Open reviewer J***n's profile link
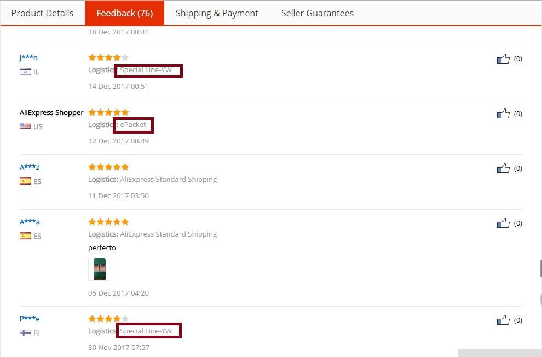 (x=28, y=57)
